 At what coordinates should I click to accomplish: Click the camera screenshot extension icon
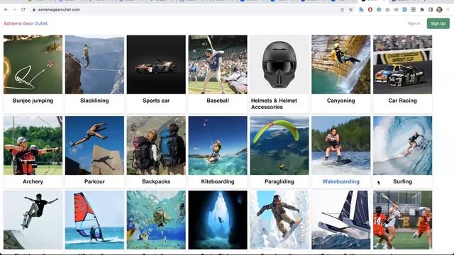[x=387, y=9]
